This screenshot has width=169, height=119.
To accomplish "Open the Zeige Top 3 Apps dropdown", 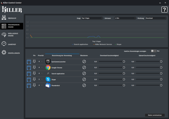I will 92,18.
